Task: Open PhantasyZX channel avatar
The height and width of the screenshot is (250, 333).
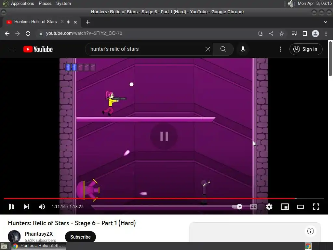Action: coord(14,236)
